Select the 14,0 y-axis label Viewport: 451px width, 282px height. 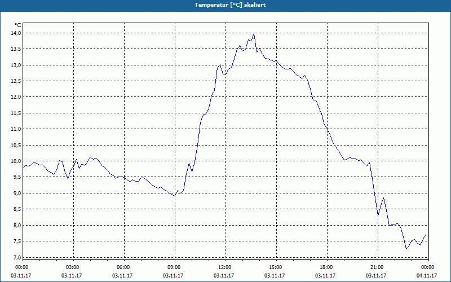[x=16, y=33]
